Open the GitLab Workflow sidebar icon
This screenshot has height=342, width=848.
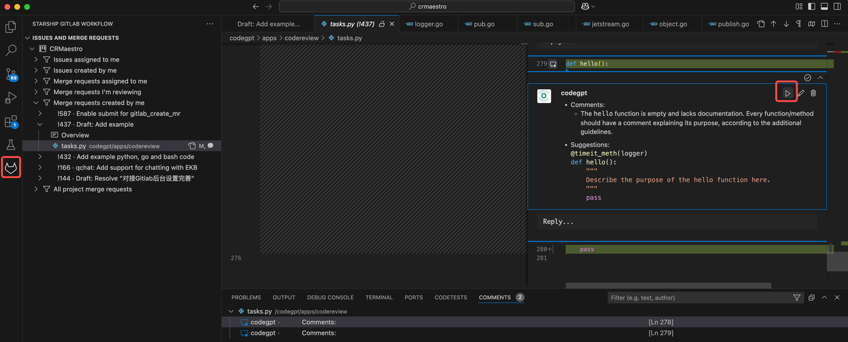coord(11,167)
